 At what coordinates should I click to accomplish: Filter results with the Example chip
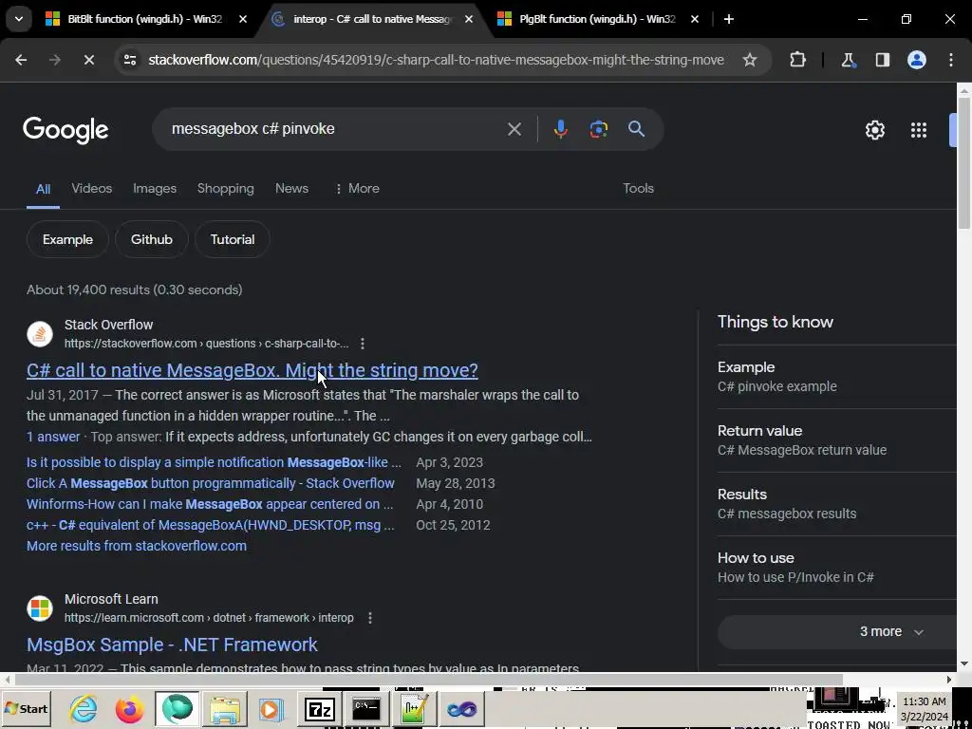coord(67,239)
